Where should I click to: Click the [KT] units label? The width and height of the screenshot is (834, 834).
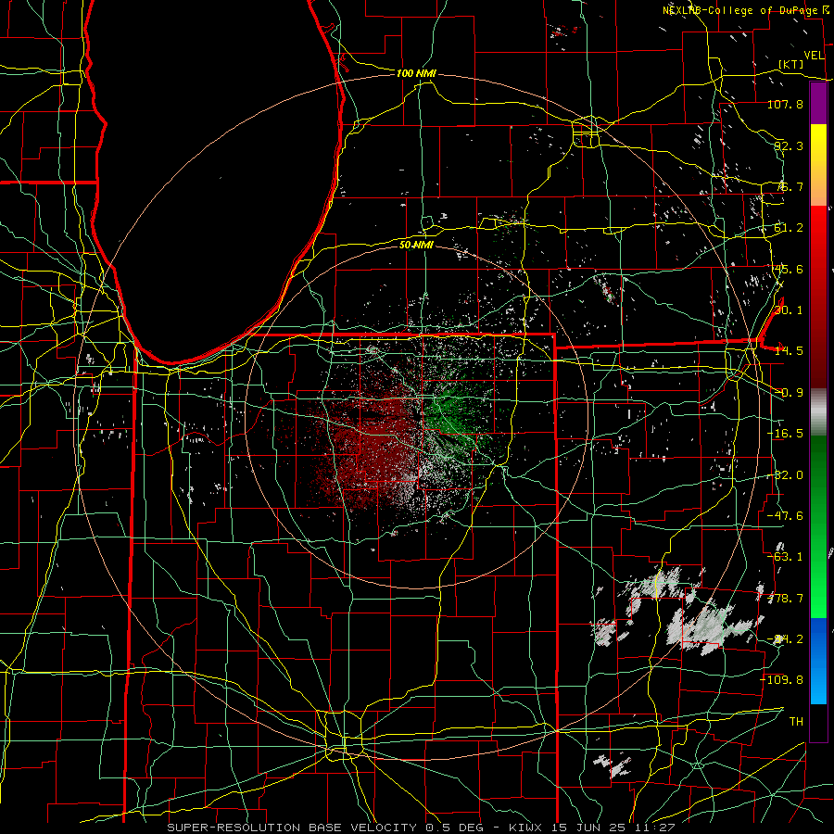[791, 64]
